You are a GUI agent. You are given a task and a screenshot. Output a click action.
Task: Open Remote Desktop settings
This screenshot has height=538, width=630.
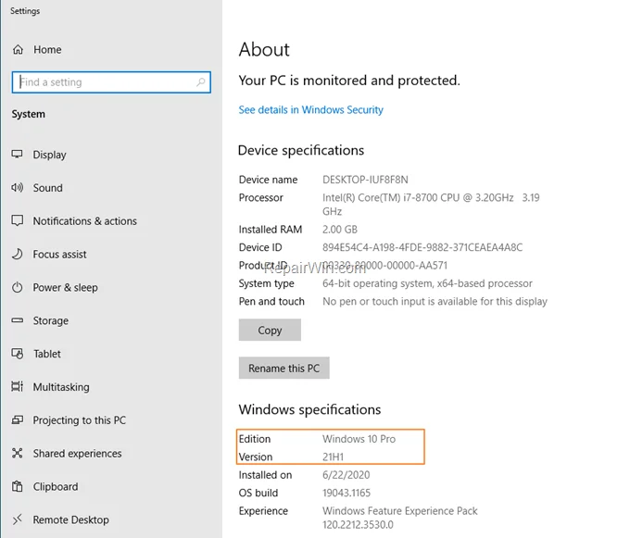(x=70, y=519)
